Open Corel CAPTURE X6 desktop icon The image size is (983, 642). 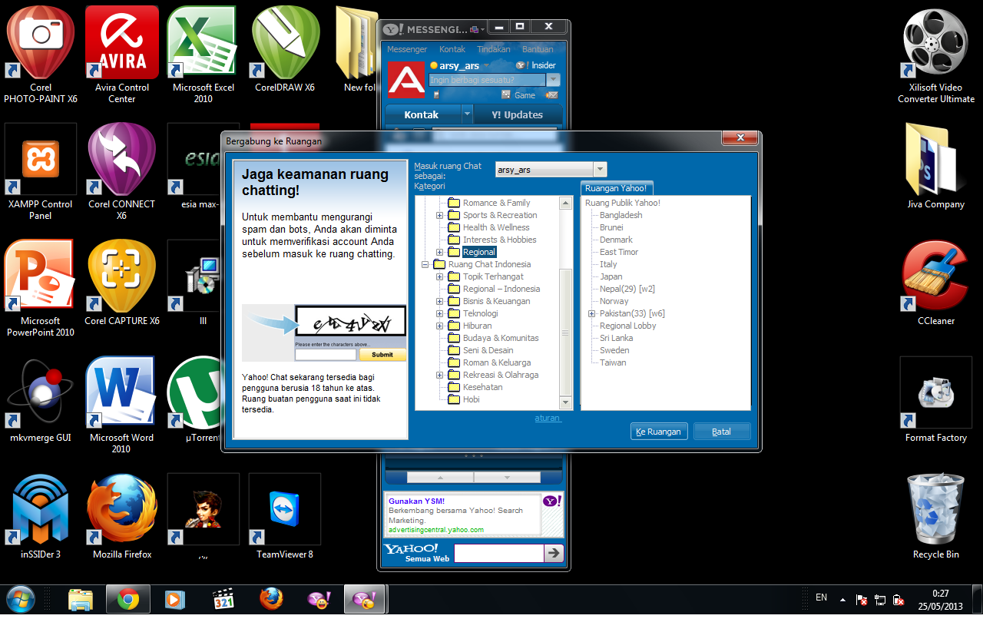pos(121,283)
